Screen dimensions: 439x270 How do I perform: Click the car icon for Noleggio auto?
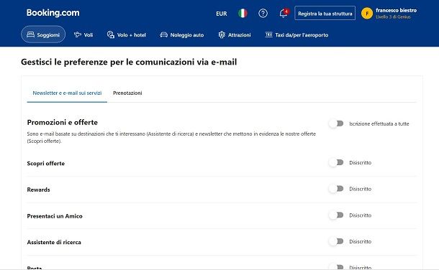[164, 34]
